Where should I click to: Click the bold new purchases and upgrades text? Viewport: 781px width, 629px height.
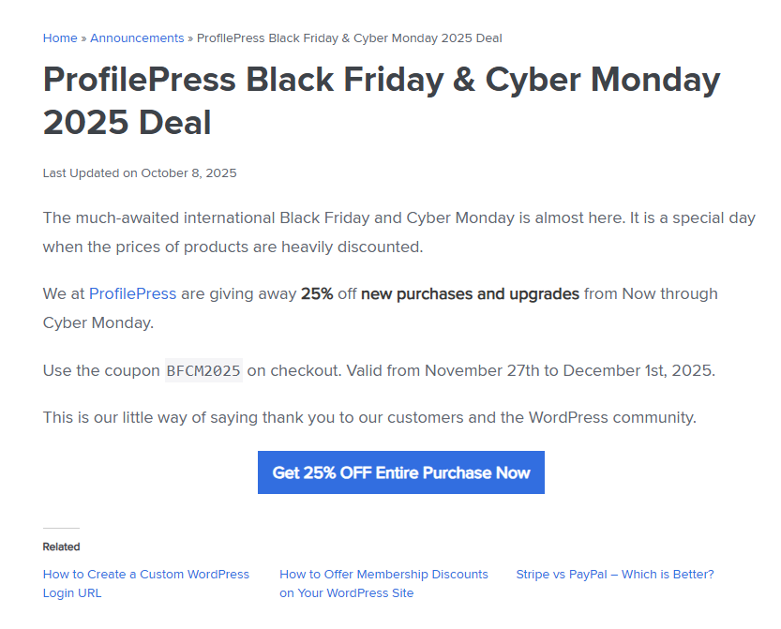point(470,293)
